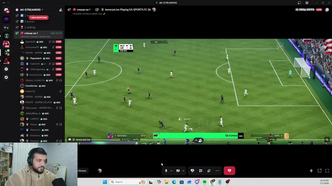Select CARYO1 user
The image size is (332, 186).
click(41, 119)
